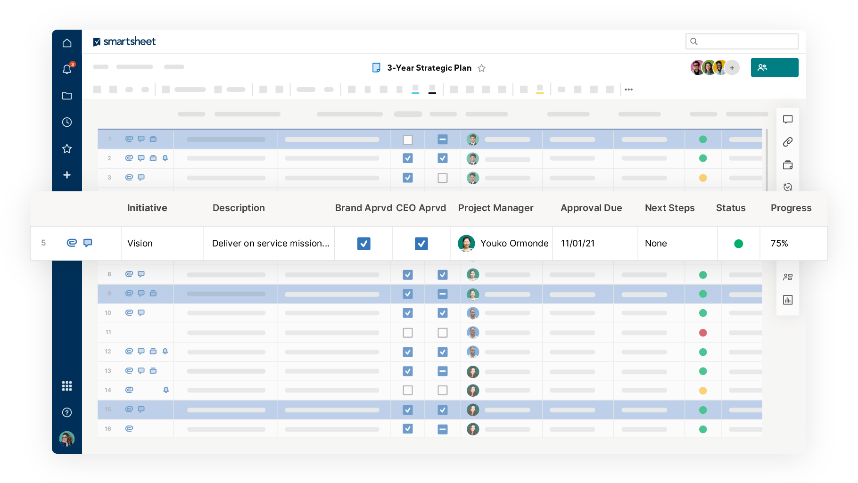Screen dimensions: 858x483
Task: Open the conversations panel icon on right rail
Action: [787, 119]
